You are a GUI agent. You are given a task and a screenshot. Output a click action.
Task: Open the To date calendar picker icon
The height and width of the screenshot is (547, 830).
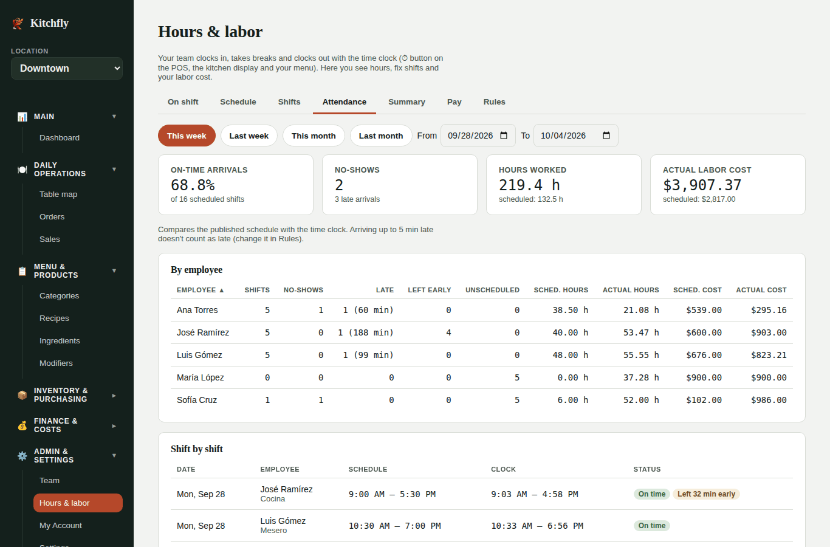coord(606,136)
